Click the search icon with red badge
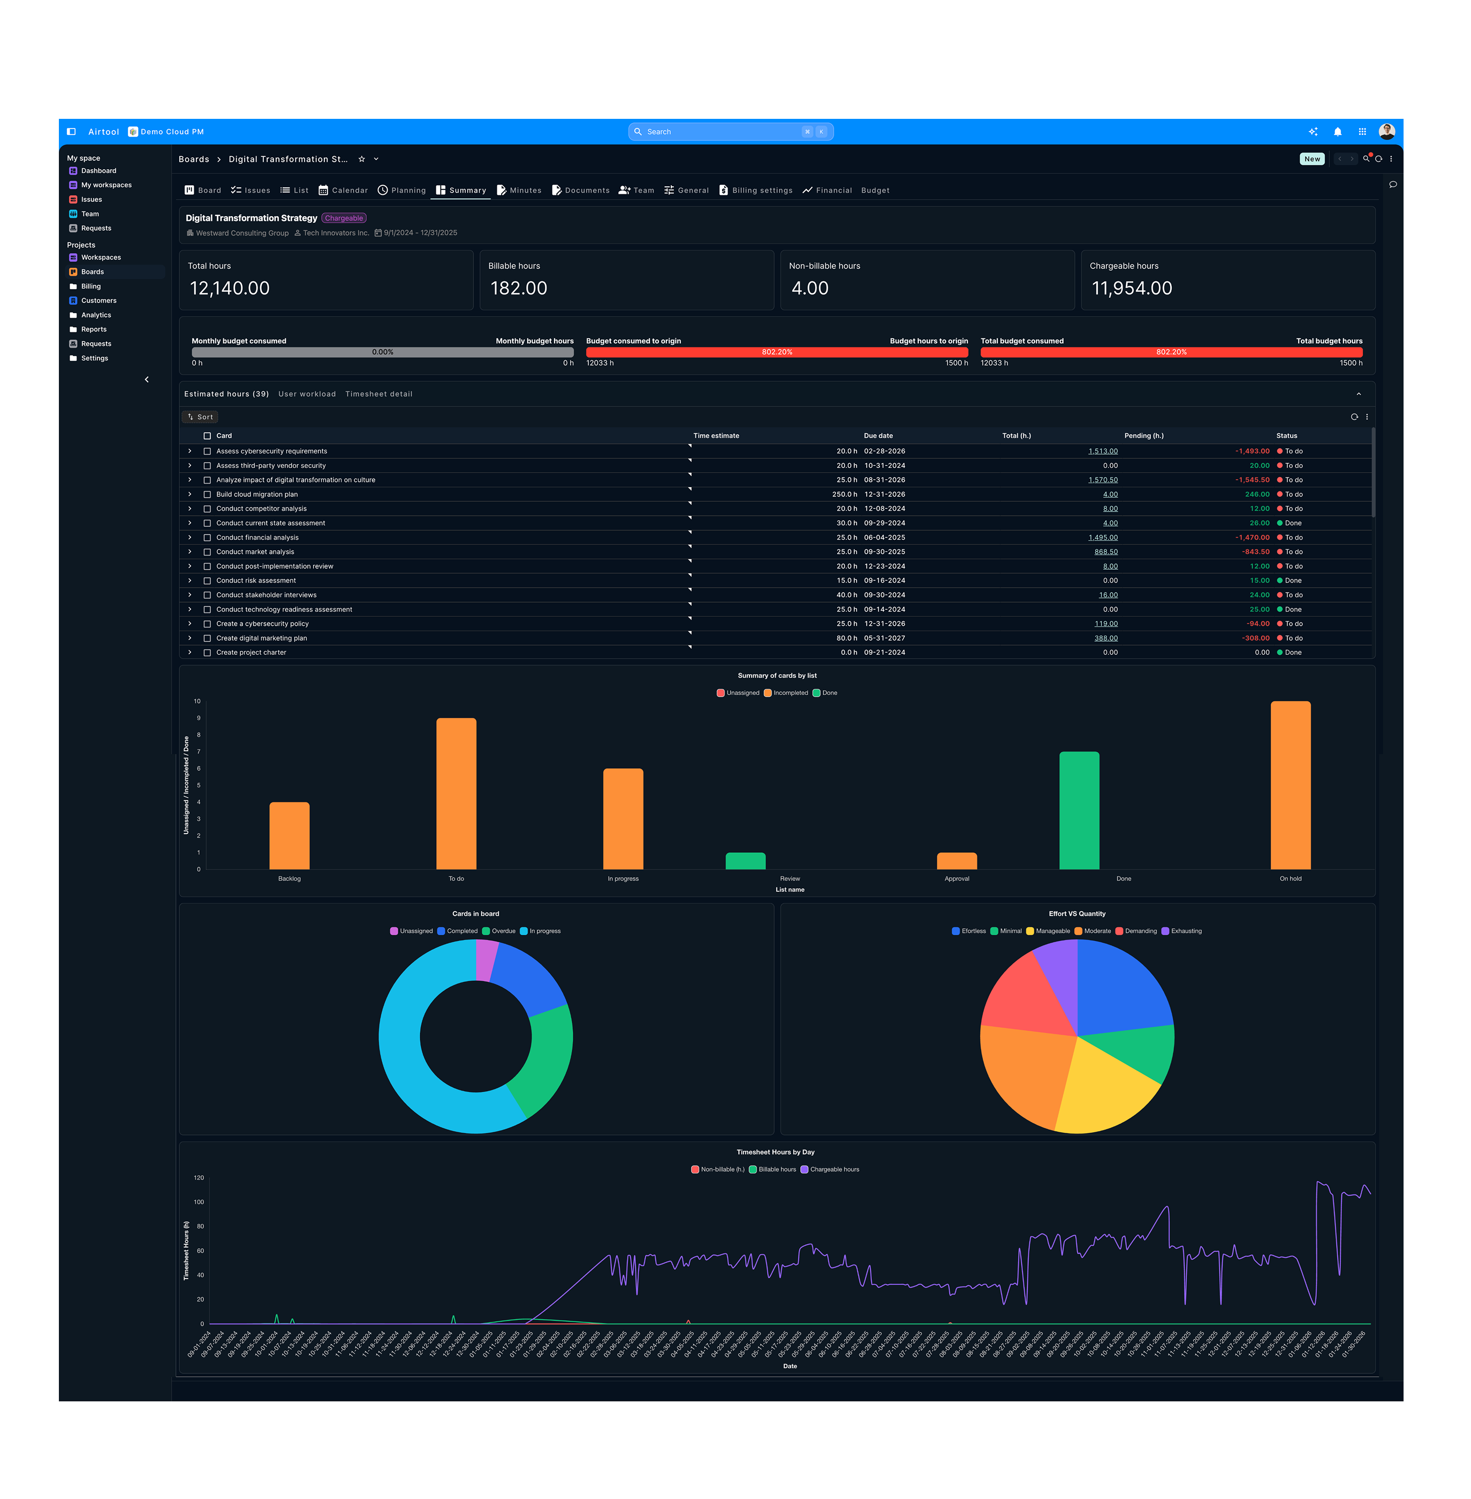The width and height of the screenshot is (1471, 1499). tap(1366, 159)
